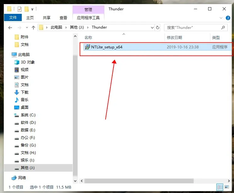
Task: Open the 办公 (F:) drive
Action: pos(25,138)
